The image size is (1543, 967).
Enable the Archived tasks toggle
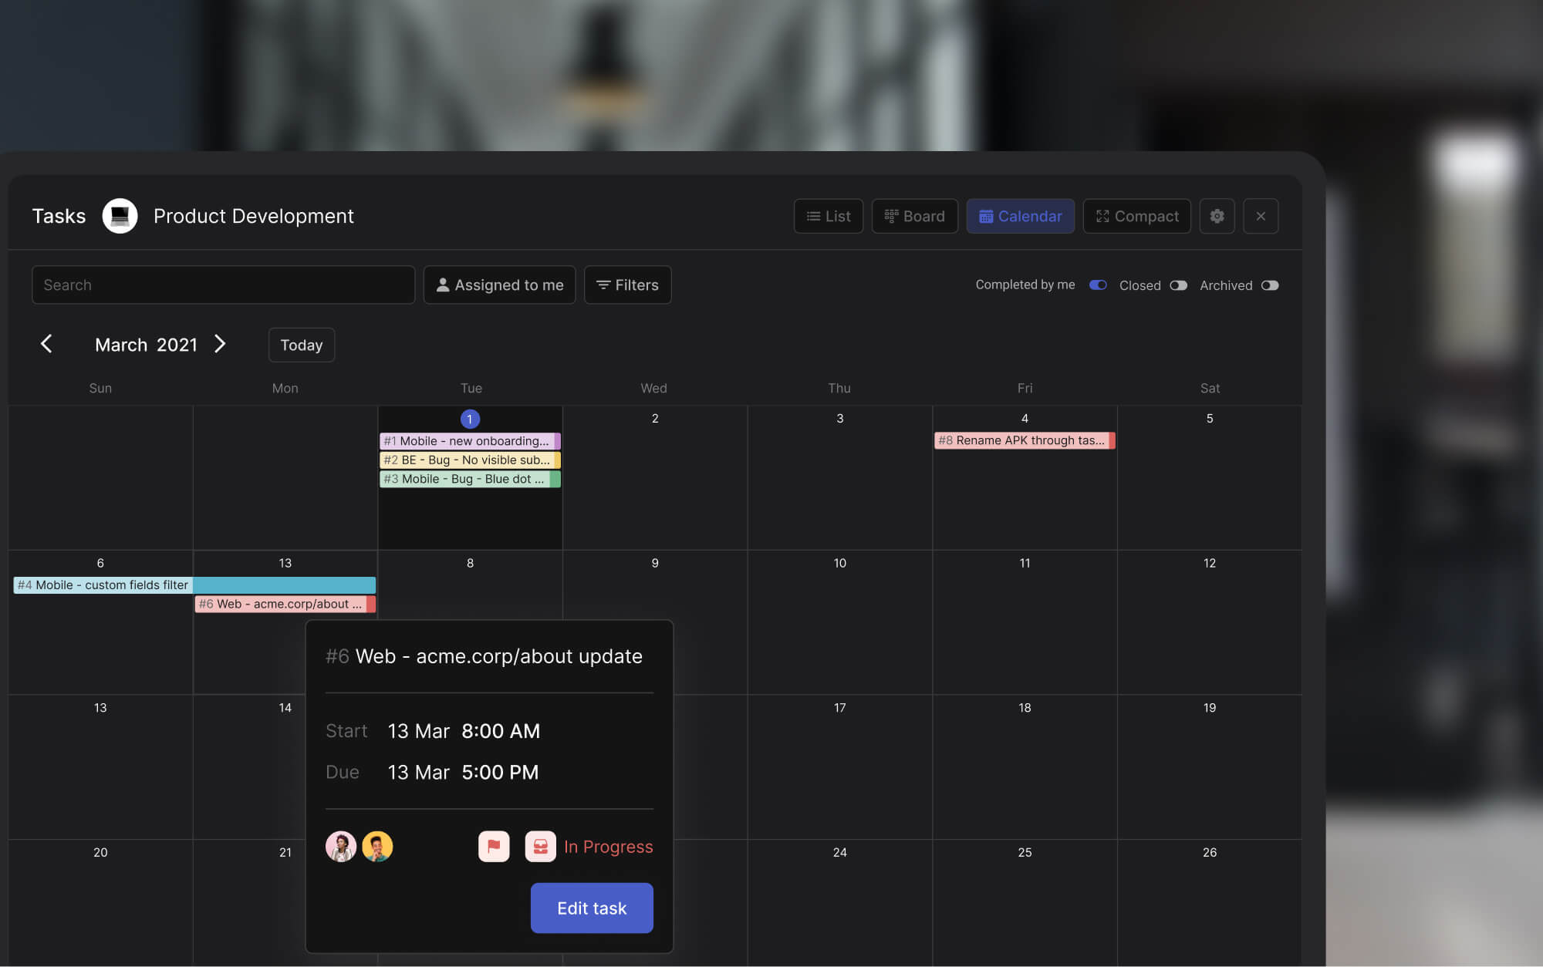(1271, 285)
